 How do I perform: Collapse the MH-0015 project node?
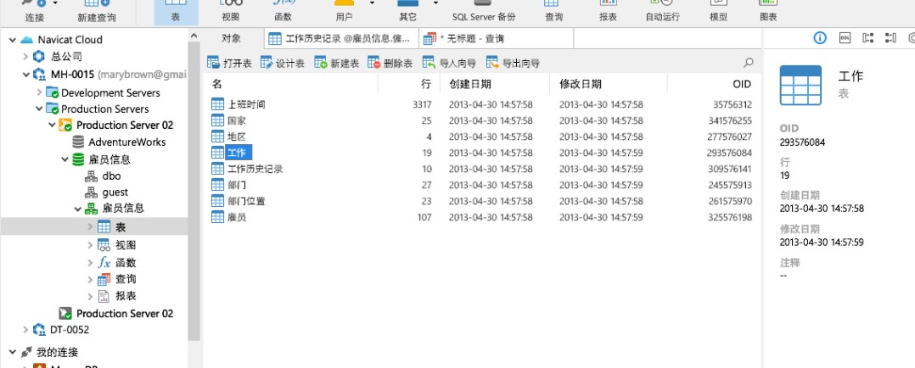pos(25,75)
